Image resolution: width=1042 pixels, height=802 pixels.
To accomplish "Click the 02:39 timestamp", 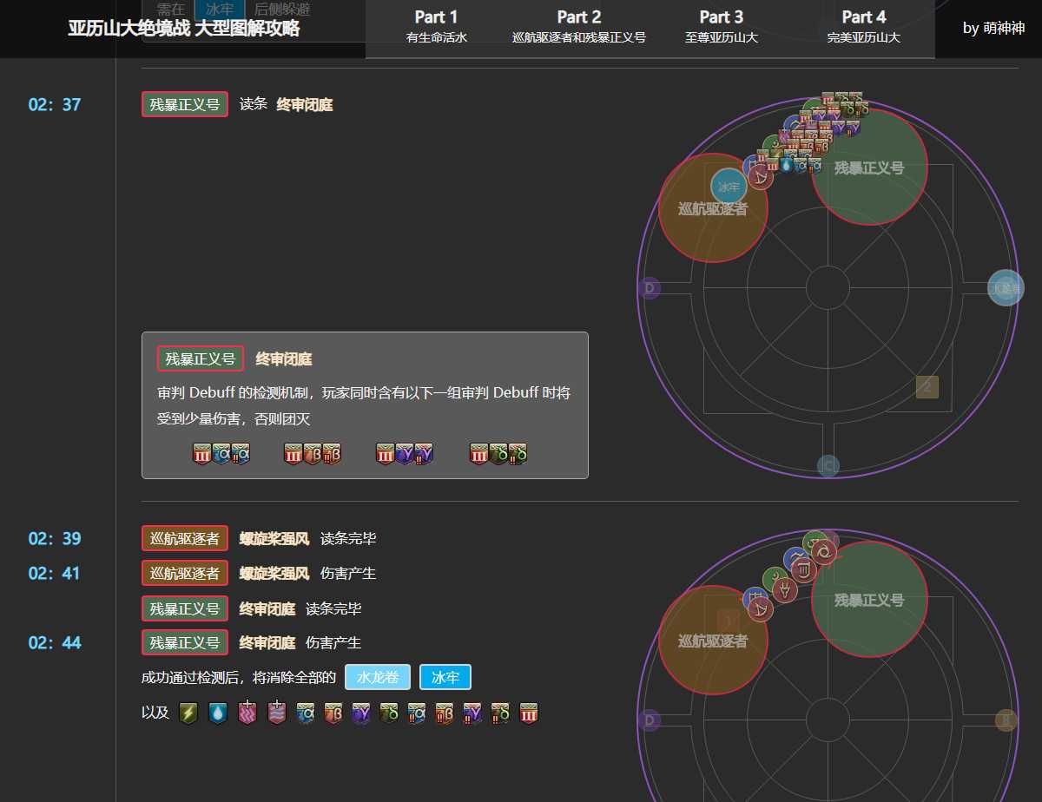I will (55, 538).
